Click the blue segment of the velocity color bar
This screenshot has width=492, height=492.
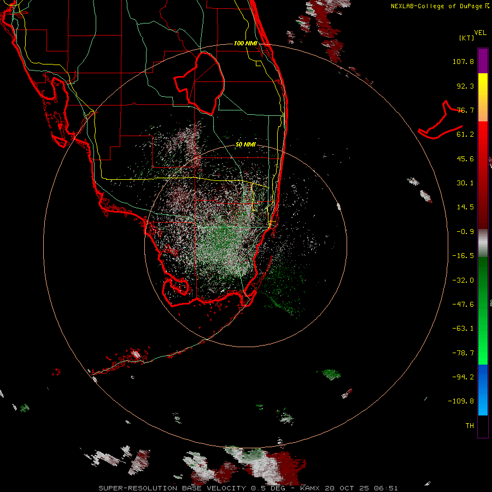[x=483, y=390]
